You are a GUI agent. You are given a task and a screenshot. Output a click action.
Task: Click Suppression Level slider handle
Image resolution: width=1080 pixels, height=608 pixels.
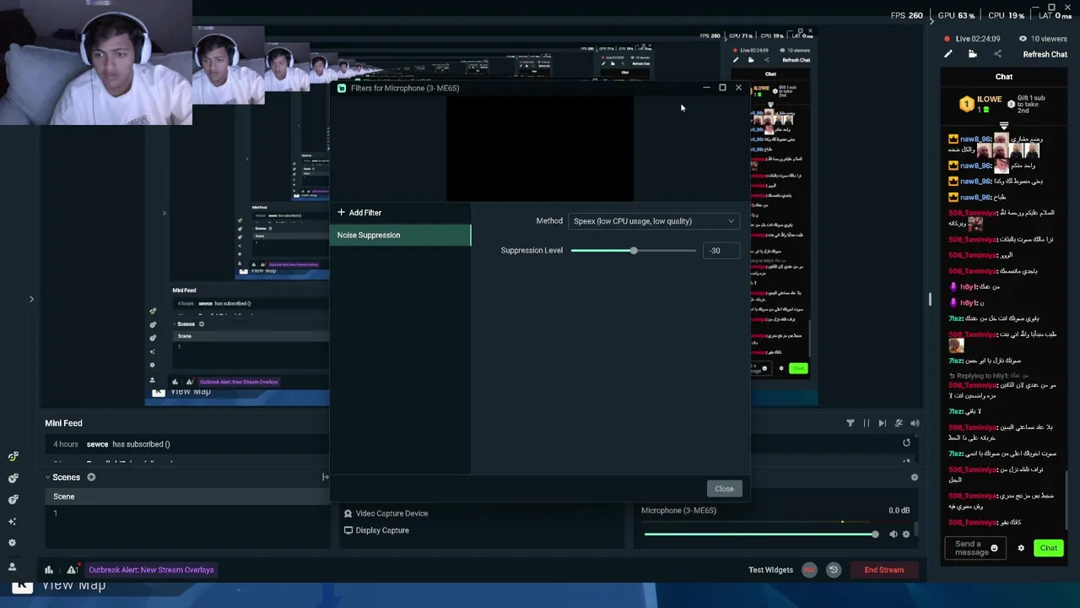(633, 251)
